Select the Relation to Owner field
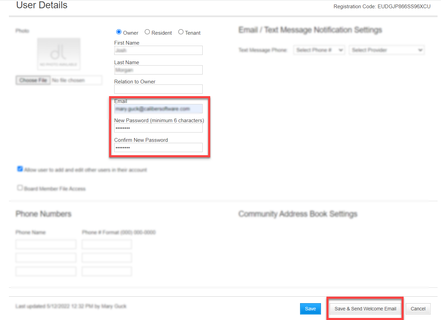 point(158,89)
